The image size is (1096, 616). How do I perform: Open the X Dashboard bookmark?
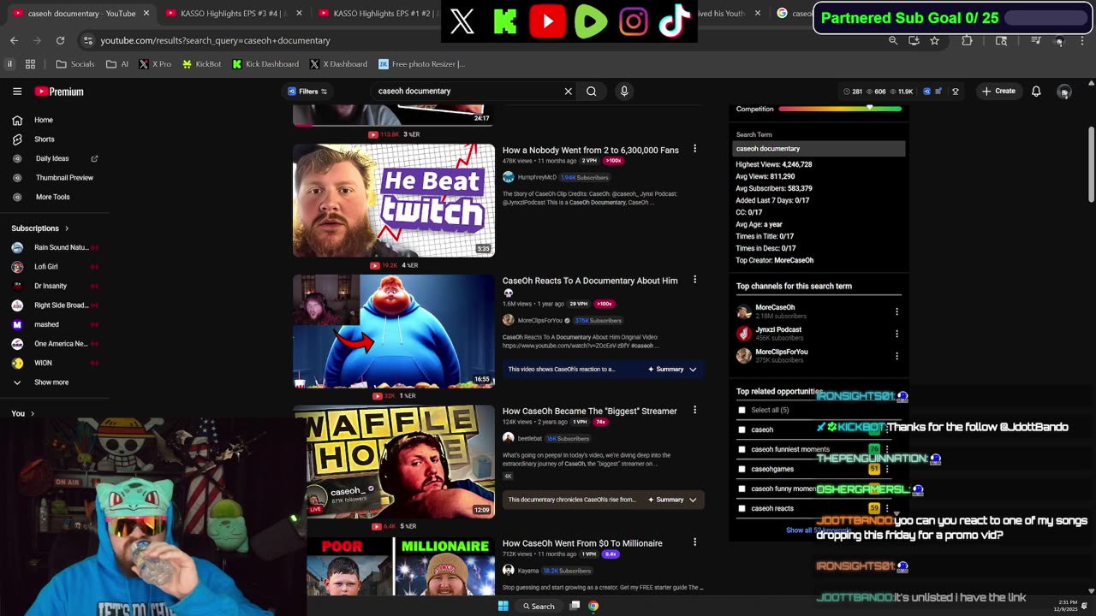(x=338, y=64)
